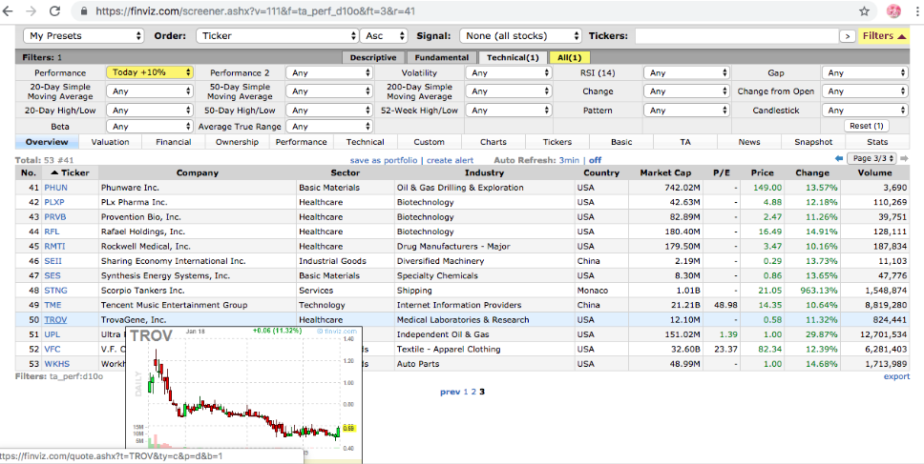Go to results page 1
The height and width of the screenshot is (464, 924).
465,392
